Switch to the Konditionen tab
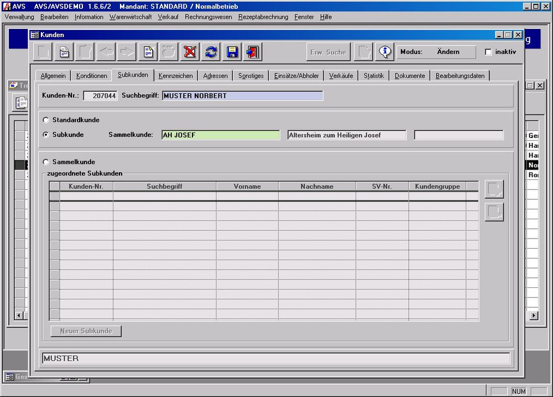553x397 pixels. click(92, 76)
